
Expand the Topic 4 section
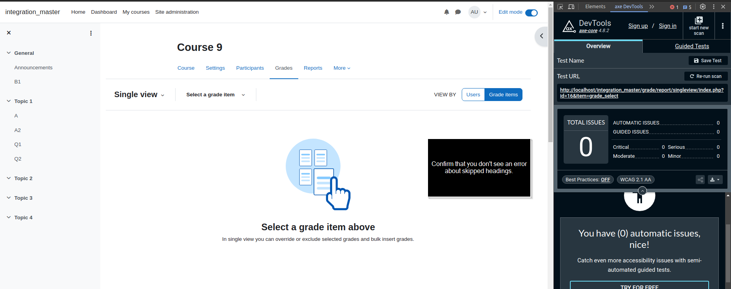(9, 217)
